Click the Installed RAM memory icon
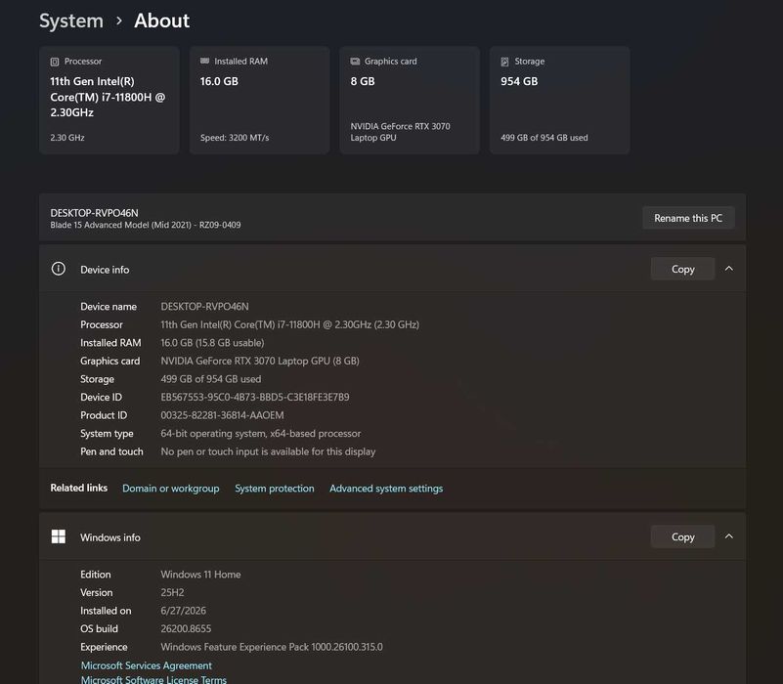This screenshot has height=684, width=783. pos(204,61)
